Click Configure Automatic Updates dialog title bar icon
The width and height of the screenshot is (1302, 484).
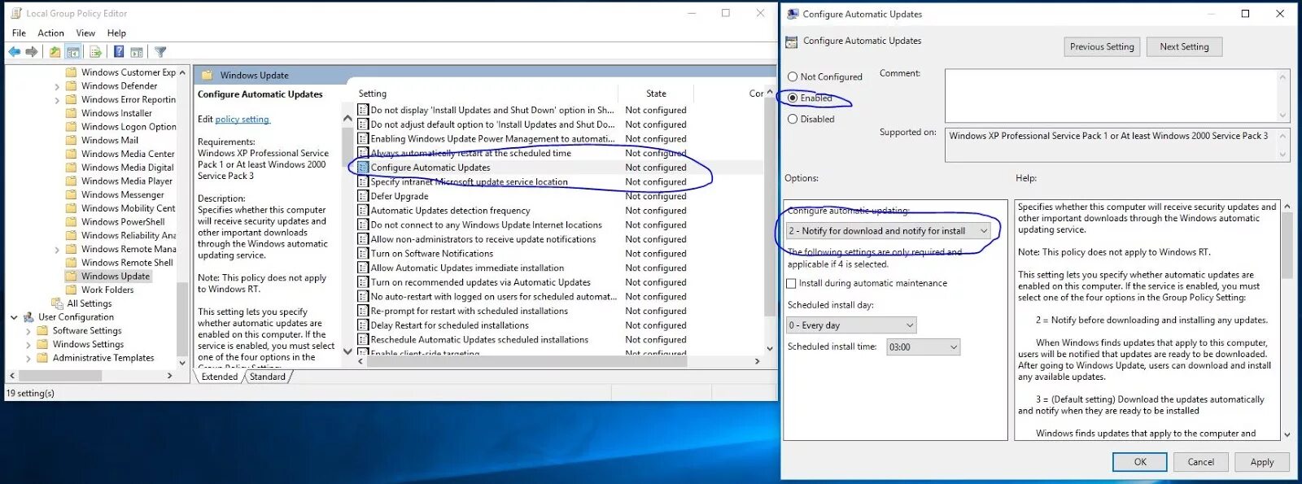pos(793,14)
